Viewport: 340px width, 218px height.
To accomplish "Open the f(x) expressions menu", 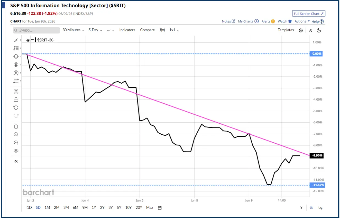I will (x=162, y=30).
